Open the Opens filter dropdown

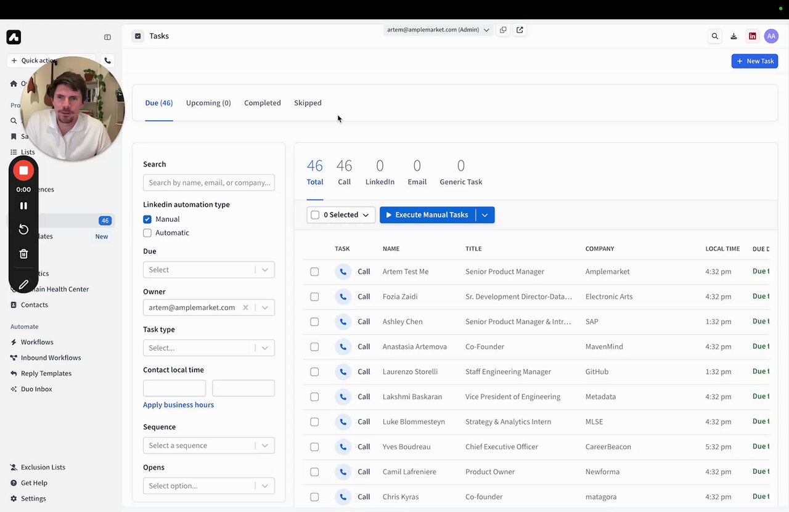pos(209,486)
